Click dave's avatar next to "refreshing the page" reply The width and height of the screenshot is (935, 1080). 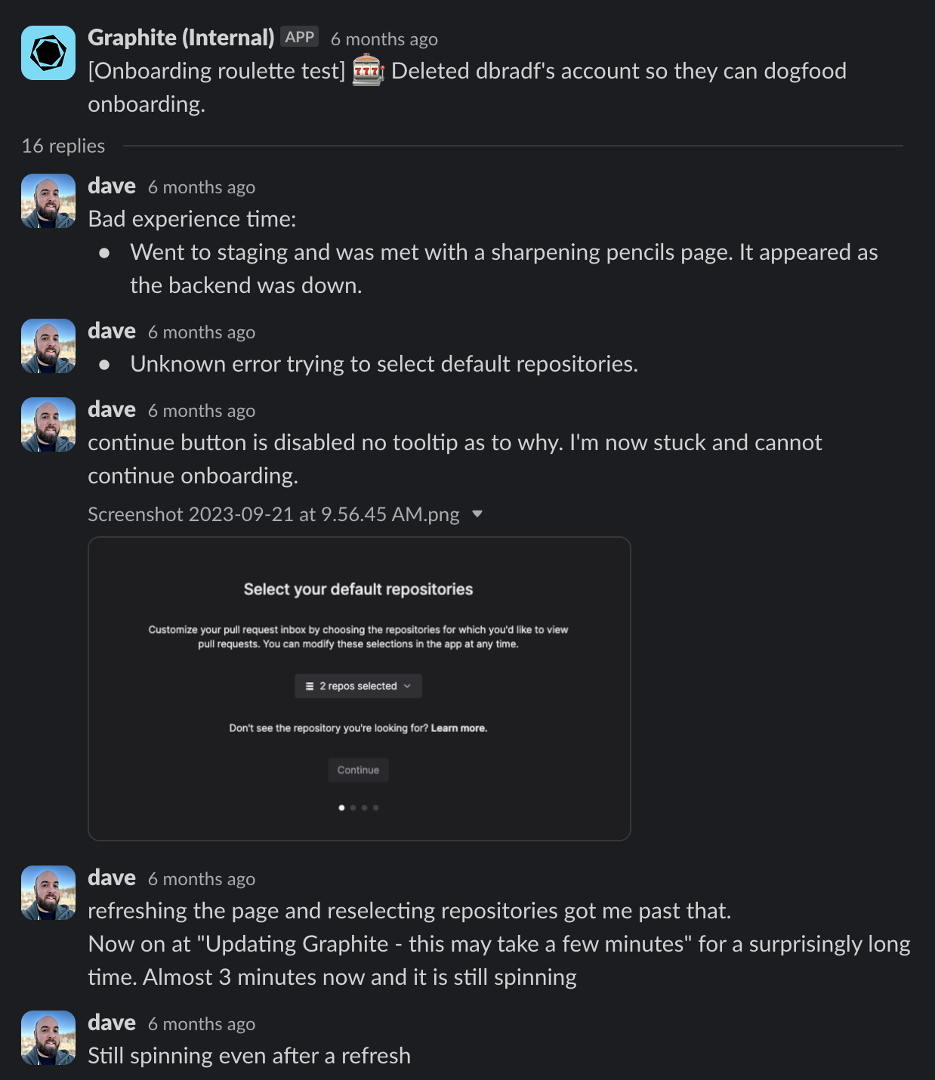tap(48, 892)
